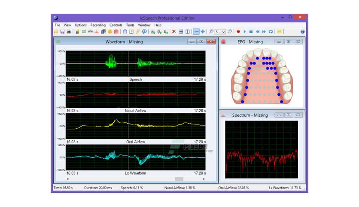Click the yellow smiley face toolbar icon

click(110, 32)
